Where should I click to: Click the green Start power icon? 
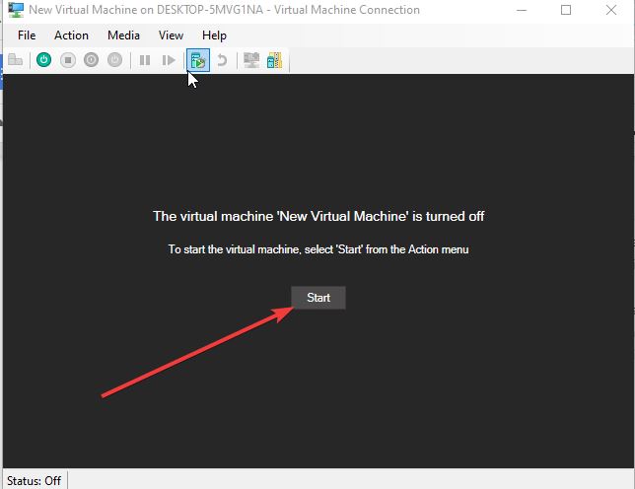point(43,60)
